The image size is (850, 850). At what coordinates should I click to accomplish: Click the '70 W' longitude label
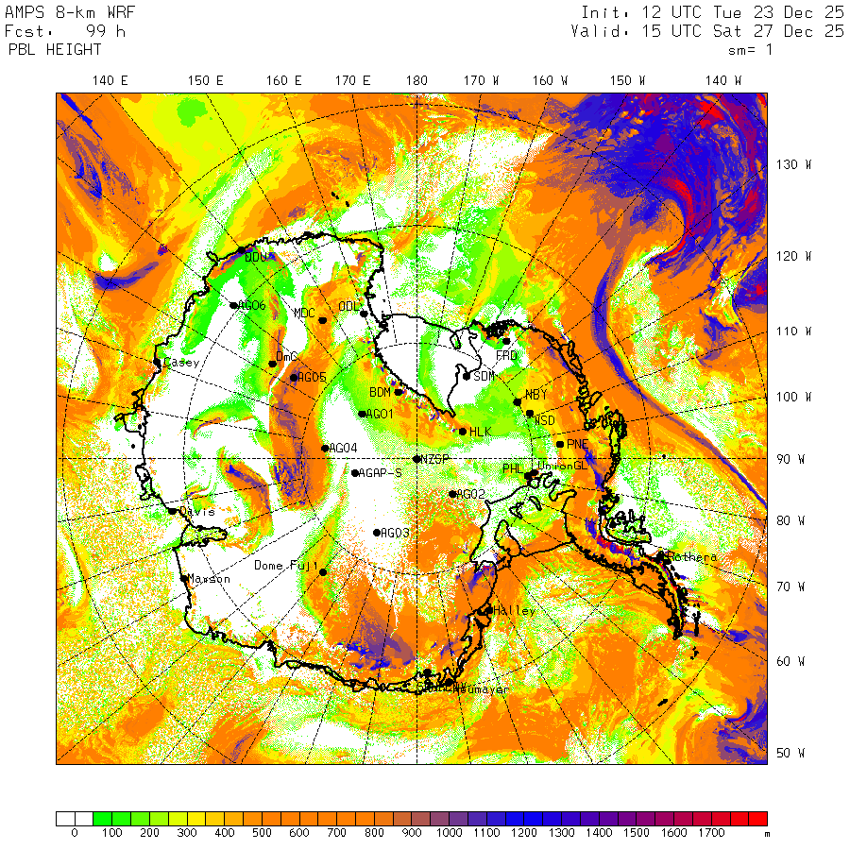tap(790, 587)
